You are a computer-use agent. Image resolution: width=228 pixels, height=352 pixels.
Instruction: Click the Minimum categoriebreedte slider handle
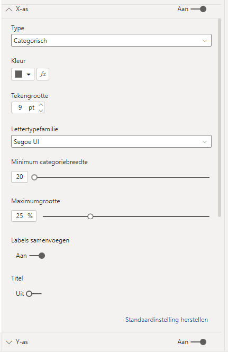34,177
